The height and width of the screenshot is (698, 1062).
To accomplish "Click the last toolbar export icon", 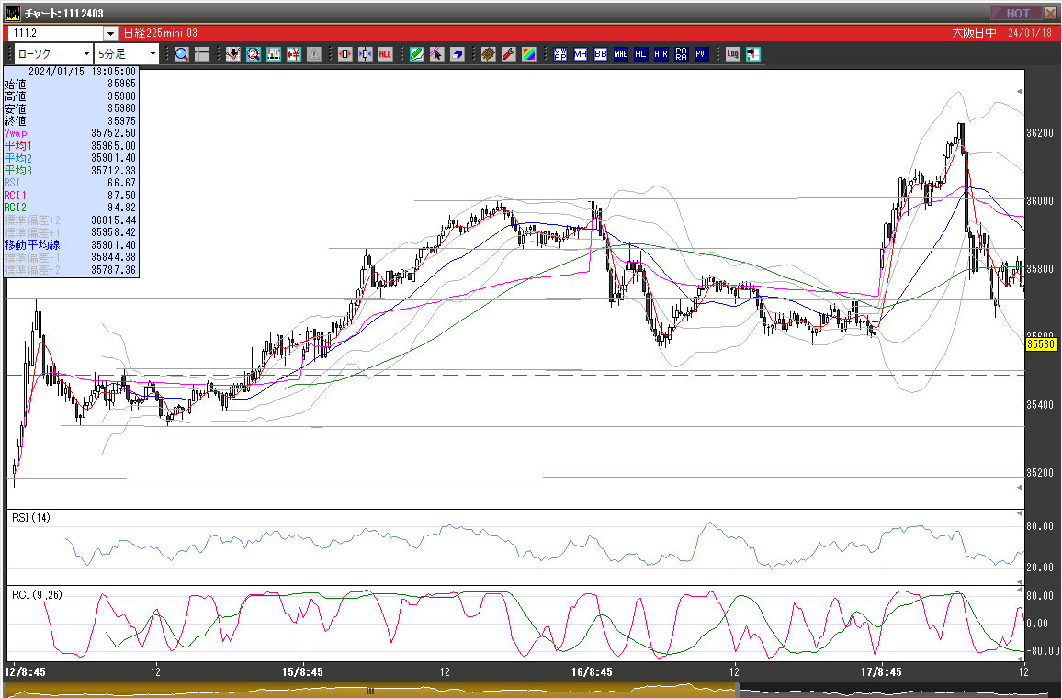I will pos(753,54).
